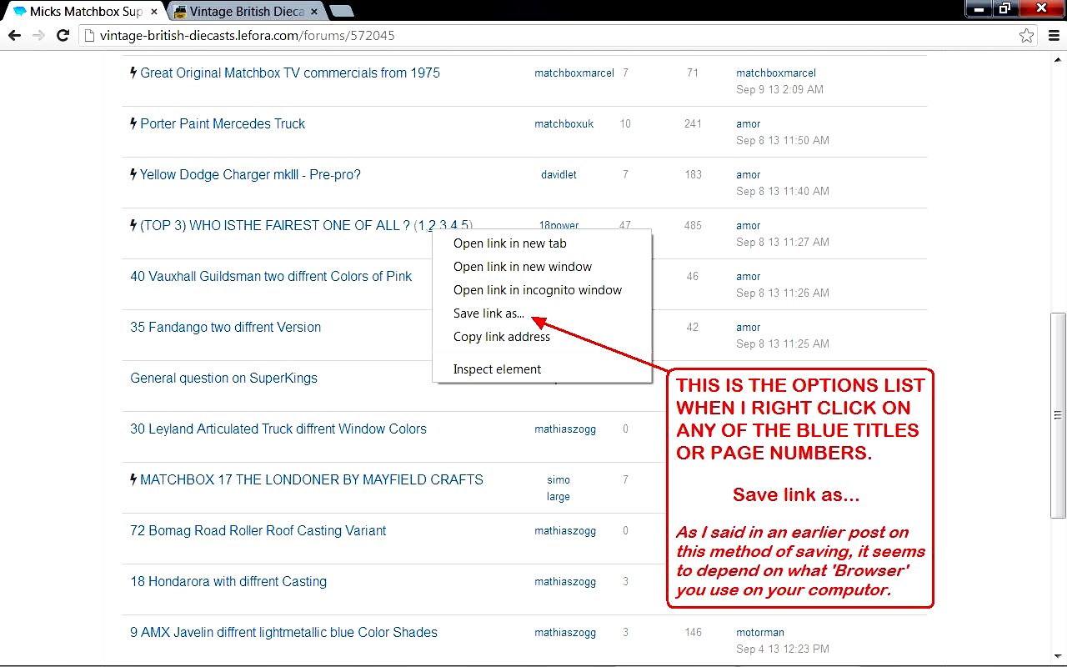Click the lightning icon beside Porter Paint thread
This screenshot has height=667, width=1067.
(133, 123)
